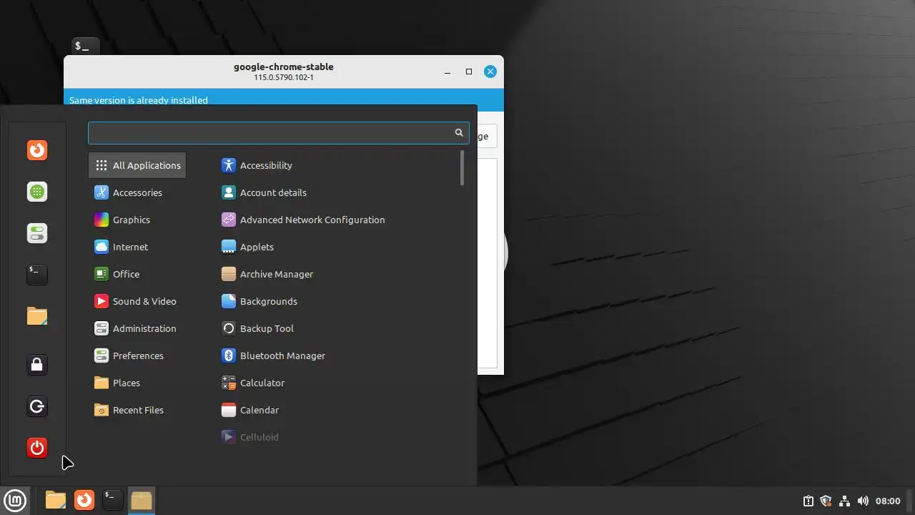Open the network connection tray icon

[844, 501]
